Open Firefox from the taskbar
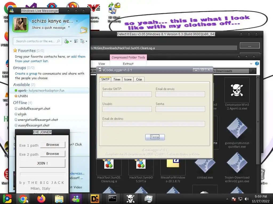The image size is (273, 204). click(x=41, y=199)
